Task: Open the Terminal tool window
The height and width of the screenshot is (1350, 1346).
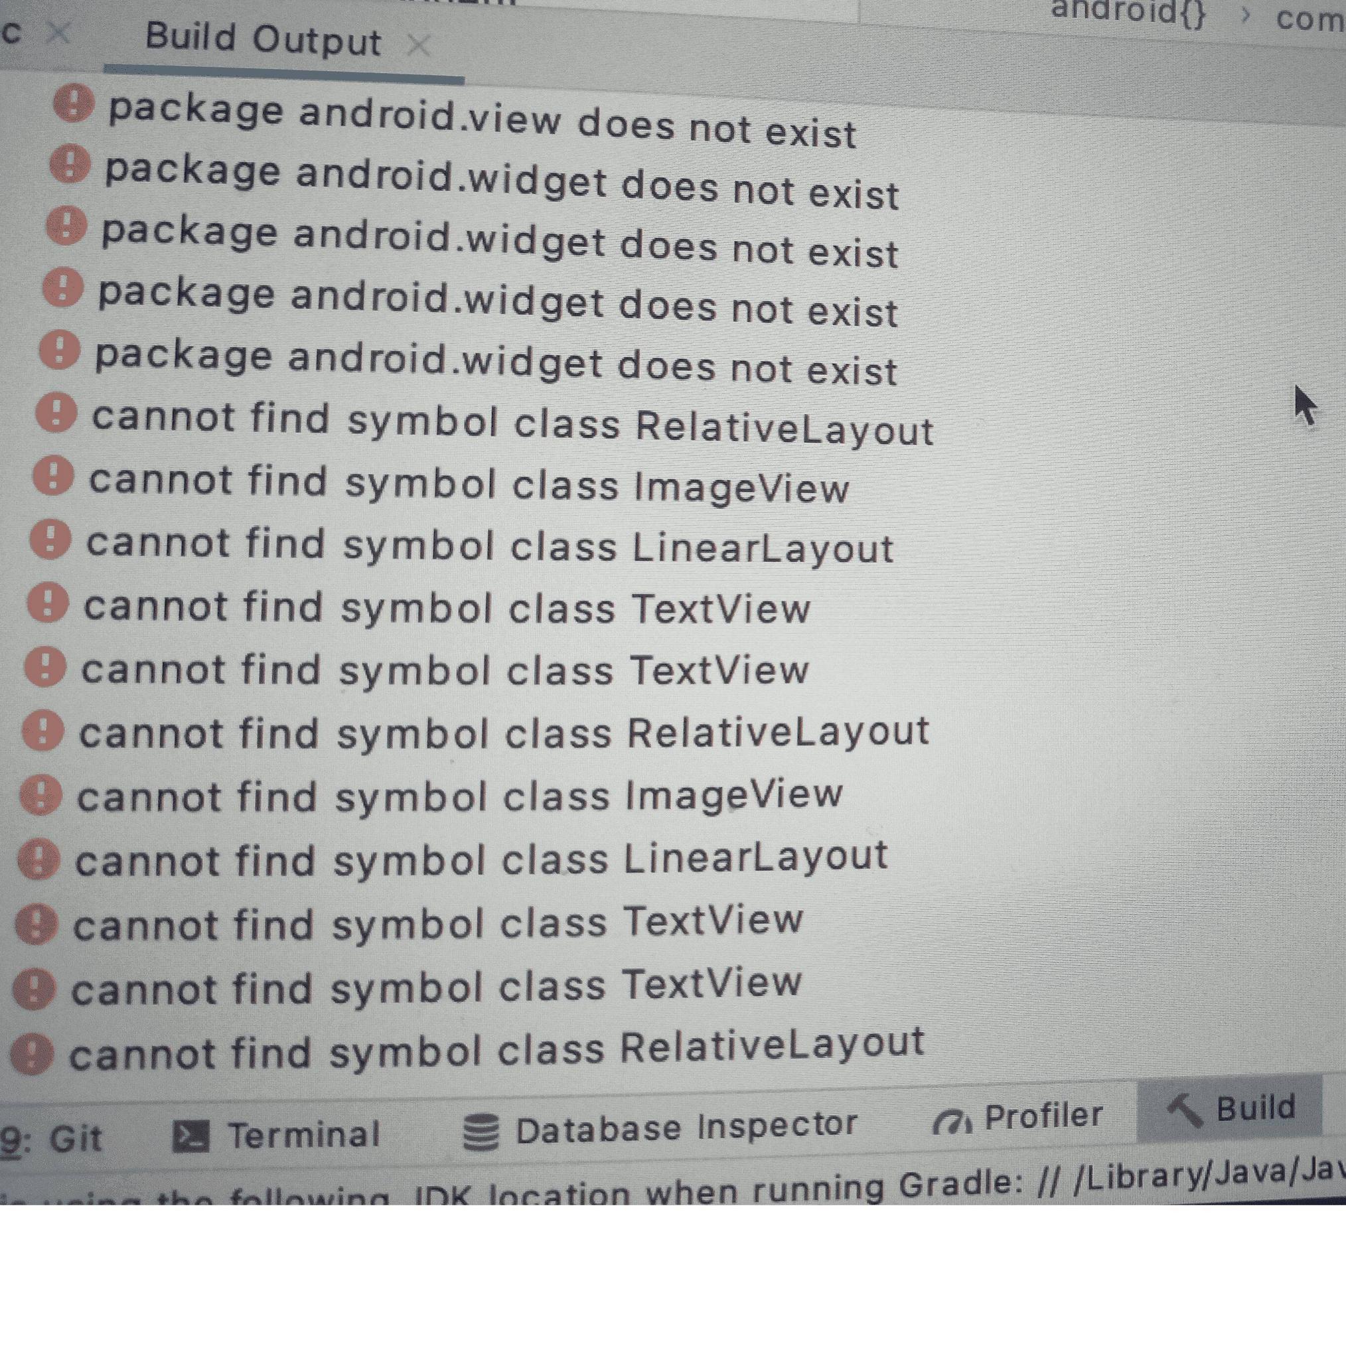Action: (276, 1136)
